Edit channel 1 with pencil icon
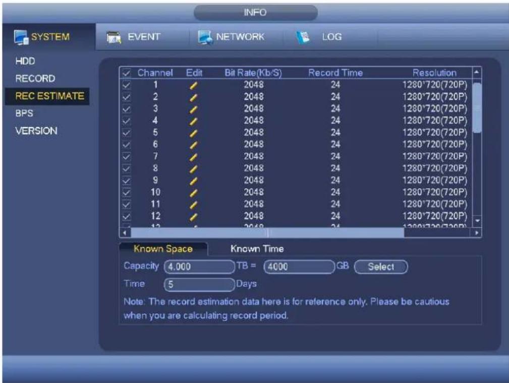509x383 pixels. [x=194, y=85]
